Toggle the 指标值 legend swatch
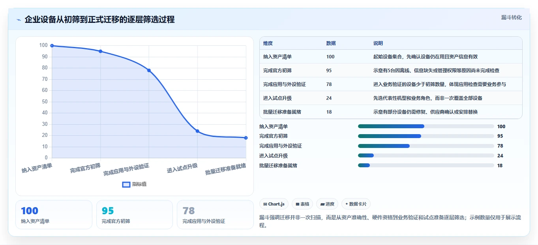The image size is (538, 245). 126,184
